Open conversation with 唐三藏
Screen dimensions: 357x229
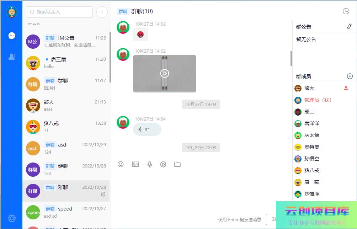coord(66,63)
